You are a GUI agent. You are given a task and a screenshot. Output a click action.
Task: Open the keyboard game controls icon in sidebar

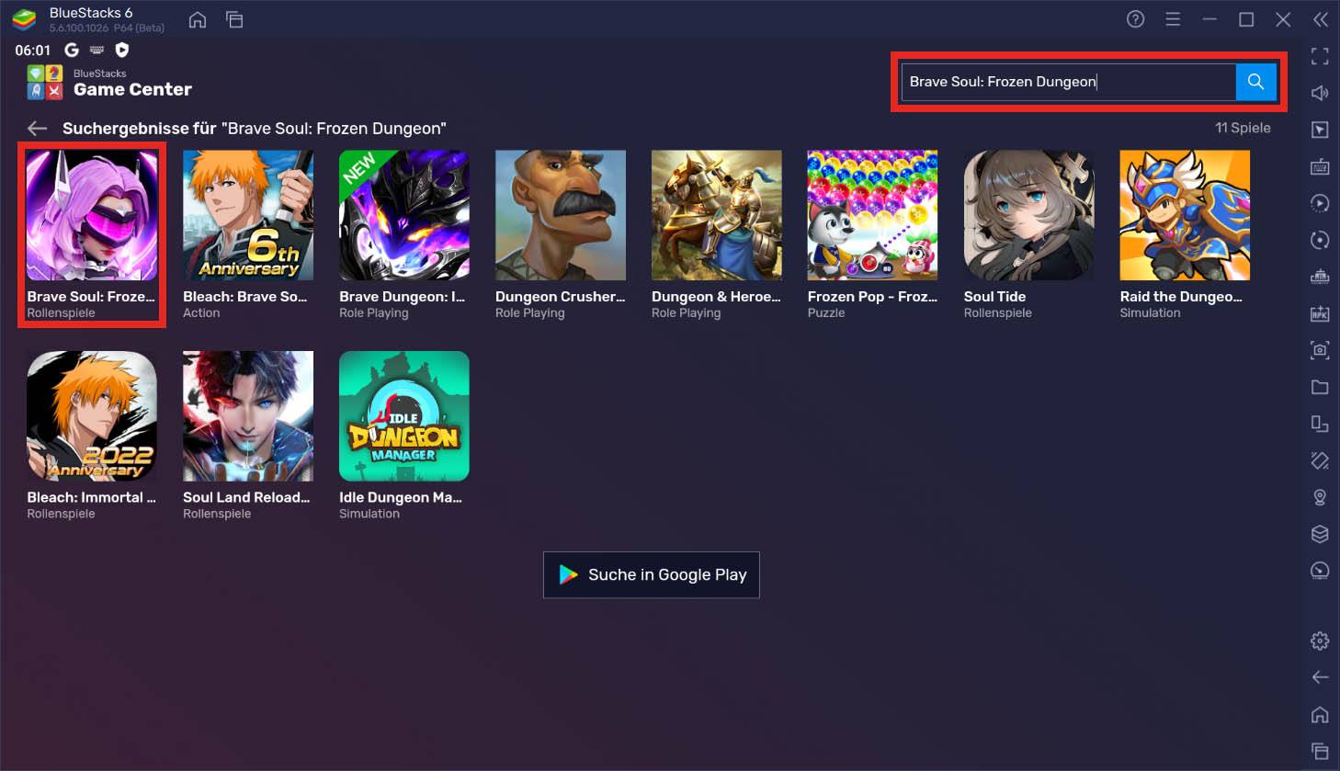(1320, 166)
